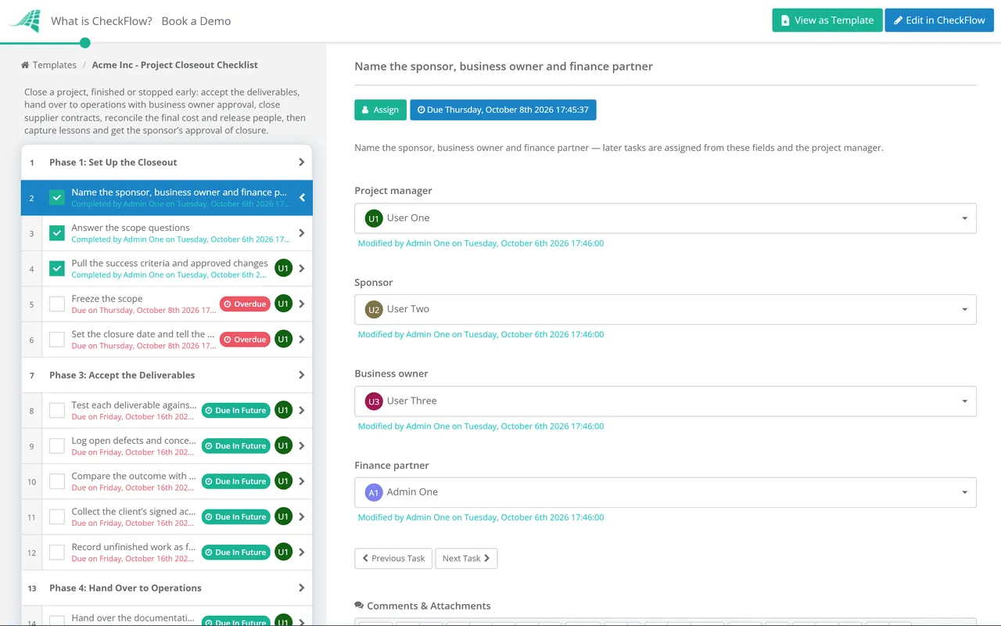Expand Phase 3: Accept the Deliverables section
Image resolution: width=1001 pixels, height=626 pixels.
(x=167, y=375)
